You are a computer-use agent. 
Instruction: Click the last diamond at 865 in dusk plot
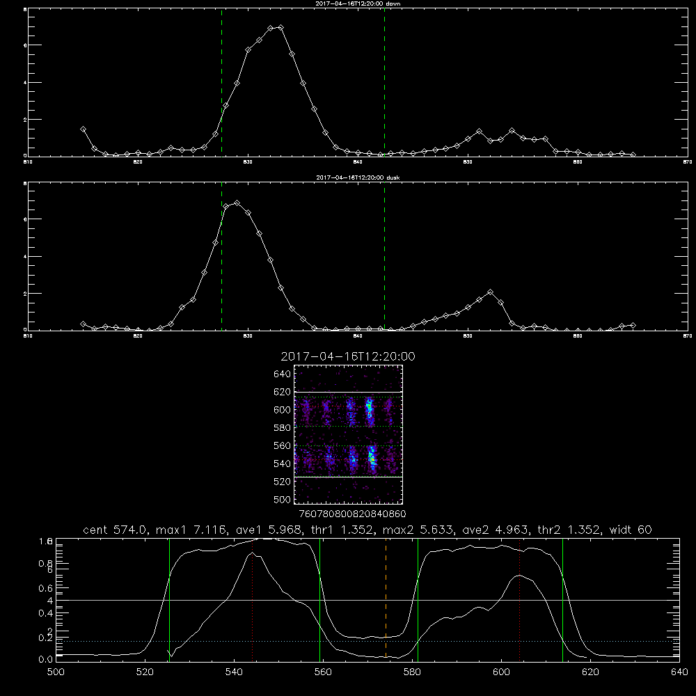click(633, 325)
